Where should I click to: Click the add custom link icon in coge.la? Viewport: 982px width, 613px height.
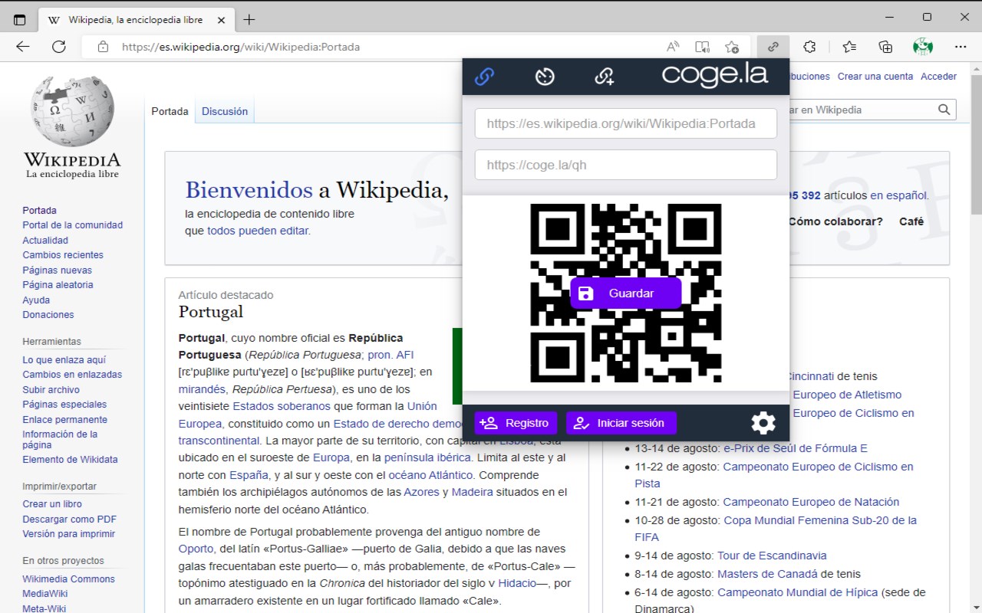(605, 76)
